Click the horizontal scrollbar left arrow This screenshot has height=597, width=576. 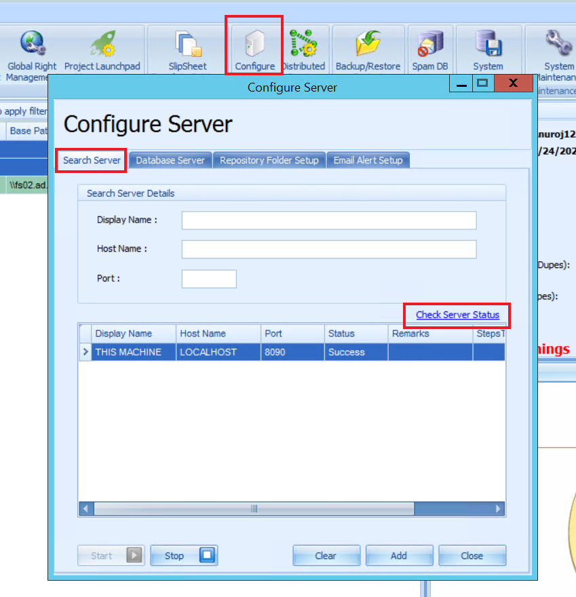[86, 509]
